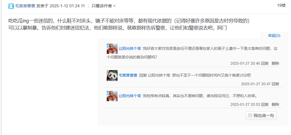Click the 我也说一句 button
Image resolution: width=291 pixels, height=135 pixels.
pyautogui.click(x=261, y=116)
